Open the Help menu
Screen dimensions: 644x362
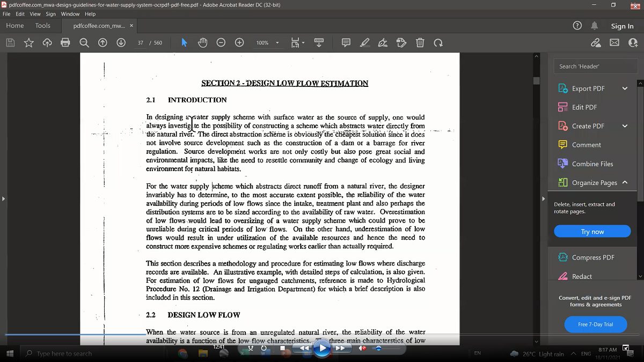click(x=90, y=14)
